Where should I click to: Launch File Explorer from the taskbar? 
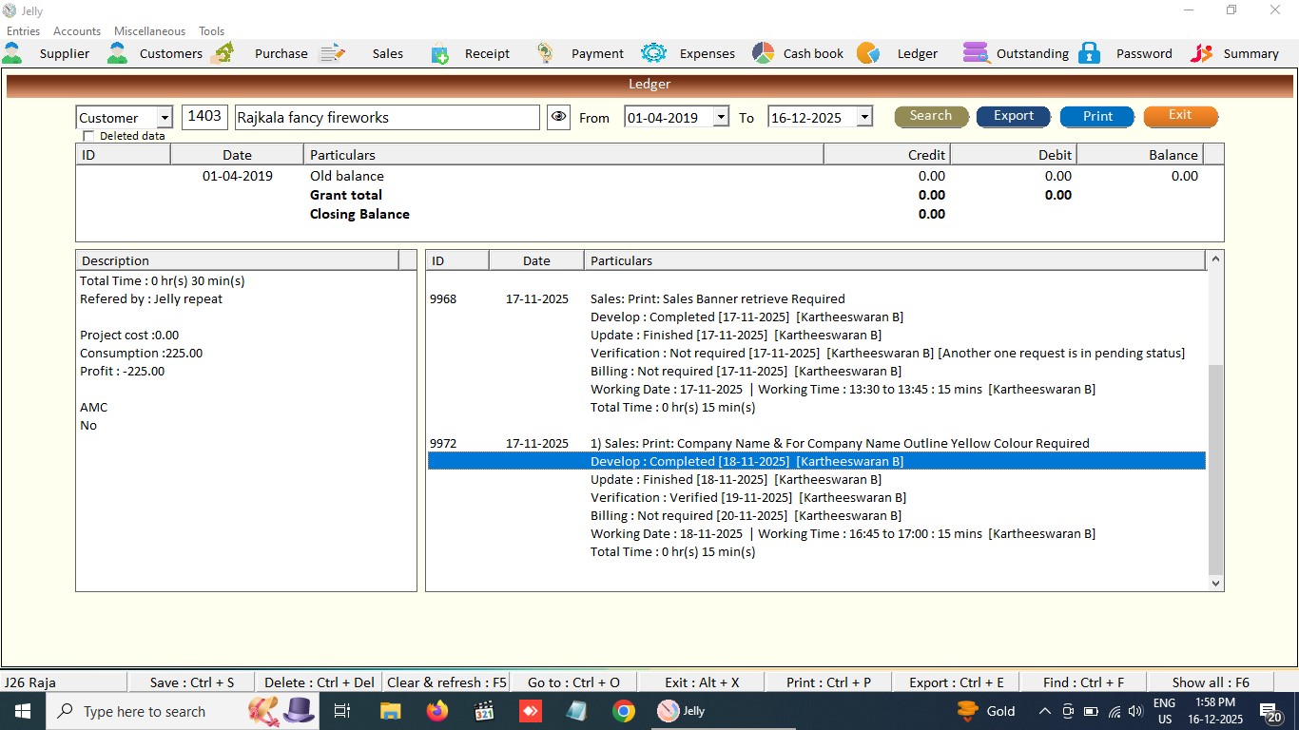[390, 711]
